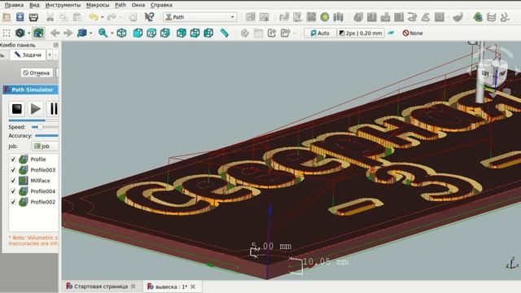Click the link navigation cube icon
The width and height of the screenshot is (521, 293).
81,33
